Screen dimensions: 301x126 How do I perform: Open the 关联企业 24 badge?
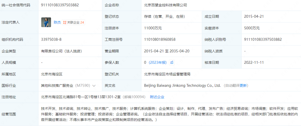tap(74, 22)
